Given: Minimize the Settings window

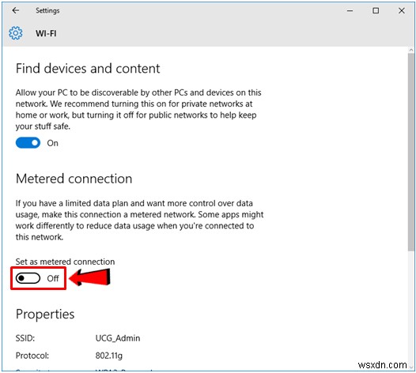Looking at the screenshot, I should click(350, 10).
